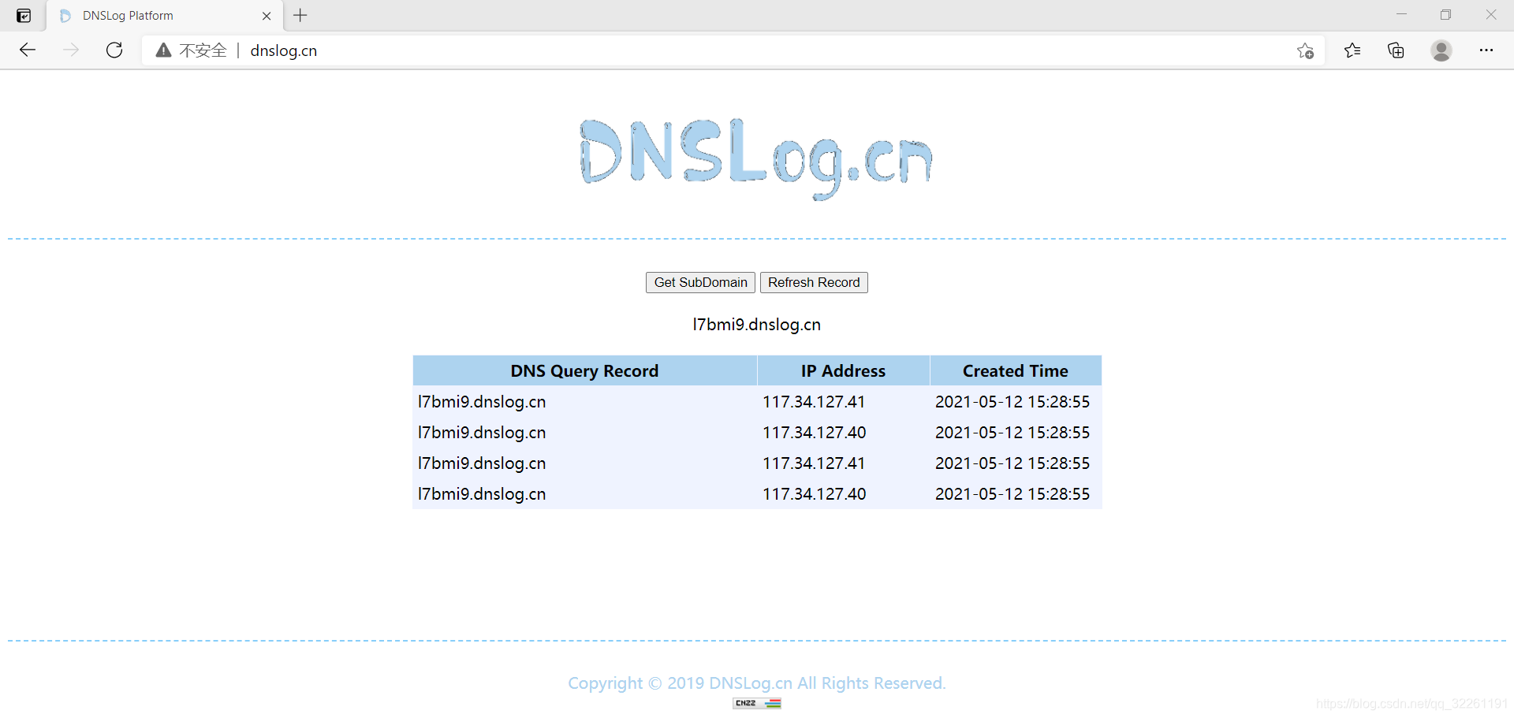Viewport: 1514px width, 718px height.
Task: Reload the page with refresh icon
Action: tap(114, 50)
